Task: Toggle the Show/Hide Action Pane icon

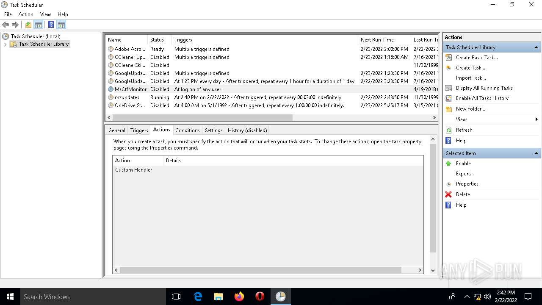Action: (x=61, y=25)
